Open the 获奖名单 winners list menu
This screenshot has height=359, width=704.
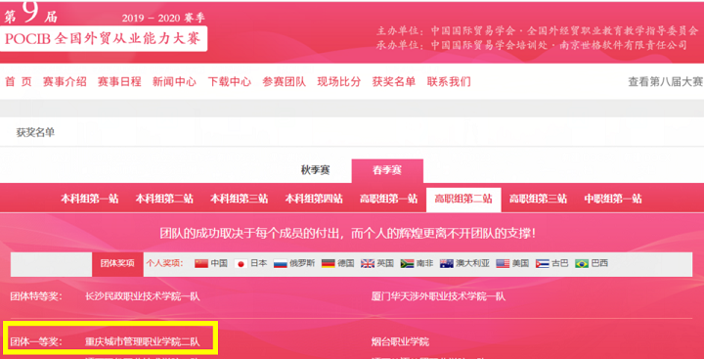[394, 82]
